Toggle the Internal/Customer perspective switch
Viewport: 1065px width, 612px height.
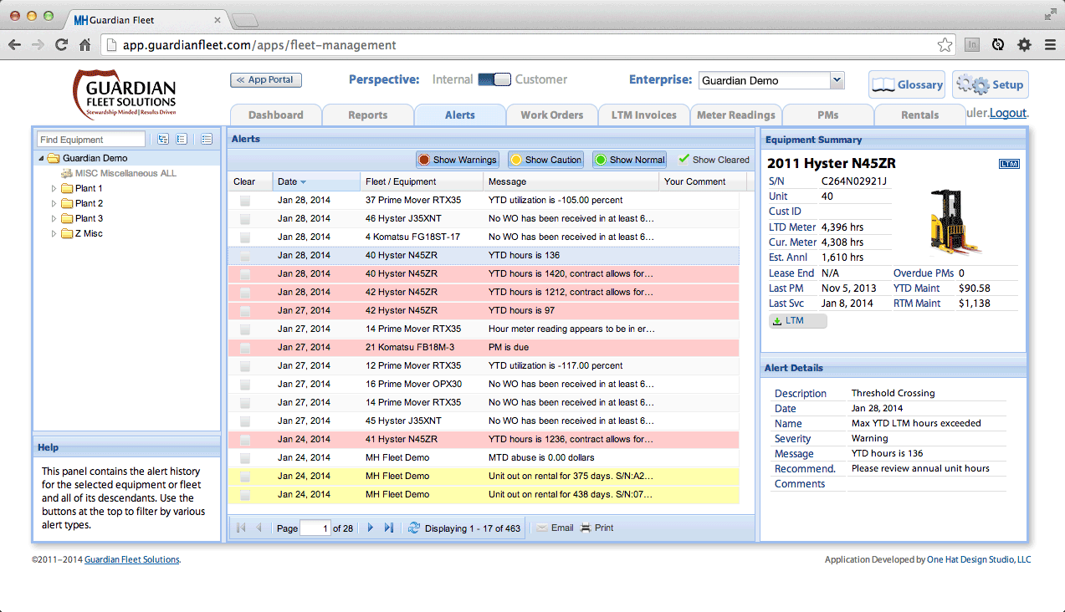pyautogui.click(x=494, y=79)
